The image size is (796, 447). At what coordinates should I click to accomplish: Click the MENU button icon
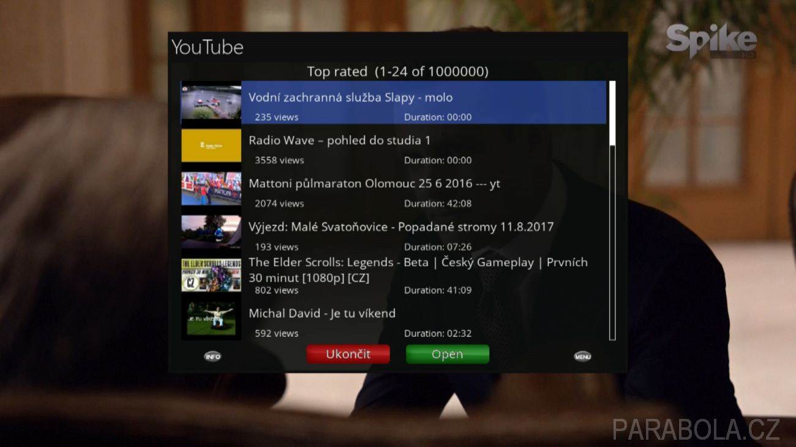click(x=582, y=356)
